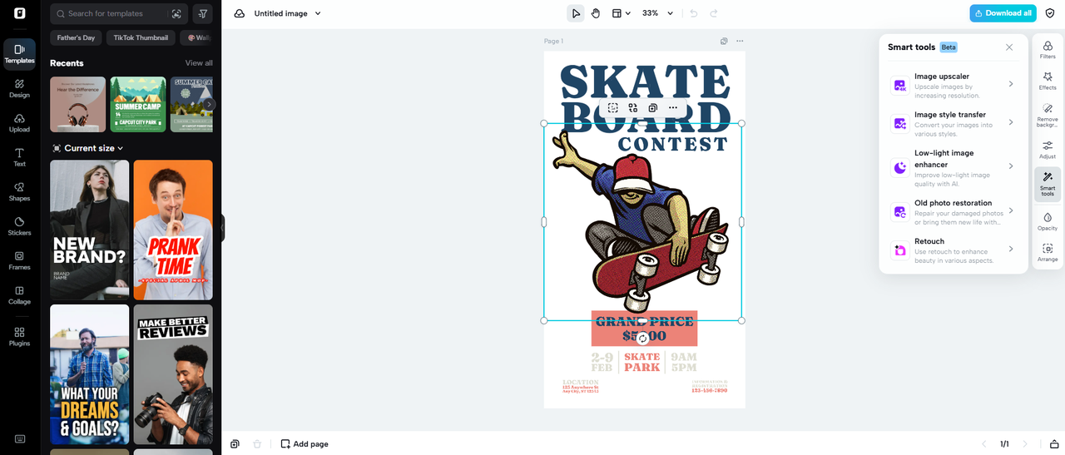Viewport: 1065px width, 455px height.
Task: Open the Adjust tool
Action: [1048, 150]
